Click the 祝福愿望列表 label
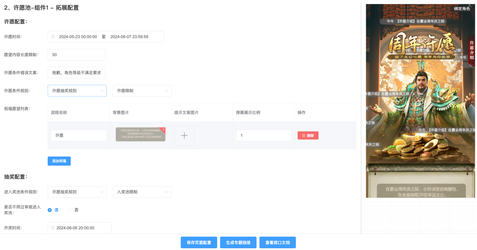 pyautogui.click(x=17, y=108)
